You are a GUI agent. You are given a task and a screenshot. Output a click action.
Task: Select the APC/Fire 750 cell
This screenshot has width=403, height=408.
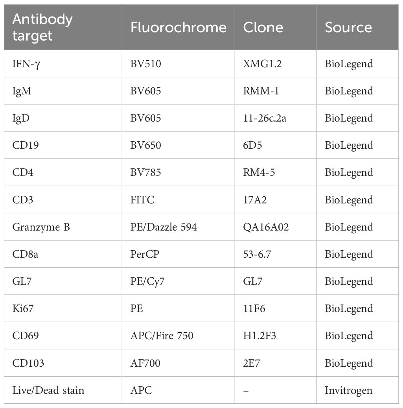178,336
